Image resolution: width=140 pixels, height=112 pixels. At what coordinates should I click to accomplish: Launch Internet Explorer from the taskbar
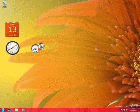[x=10, y=110]
